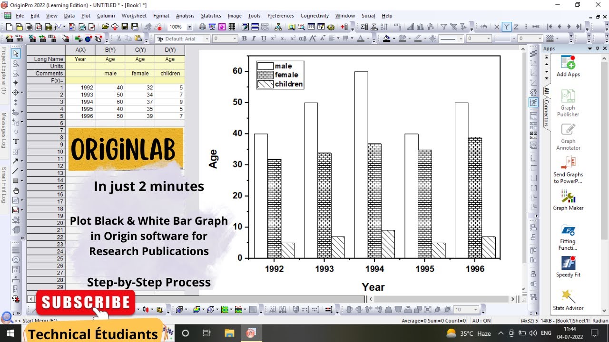Select the Text tool
609x342 pixels.
click(16, 141)
